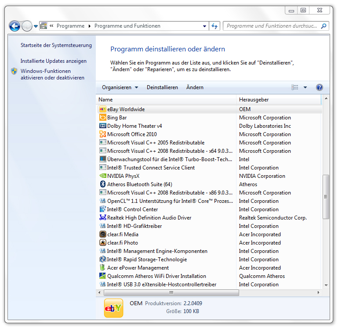Click the refresh icon beside address bar
This screenshot has width=338, height=328.
click(214, 26)
